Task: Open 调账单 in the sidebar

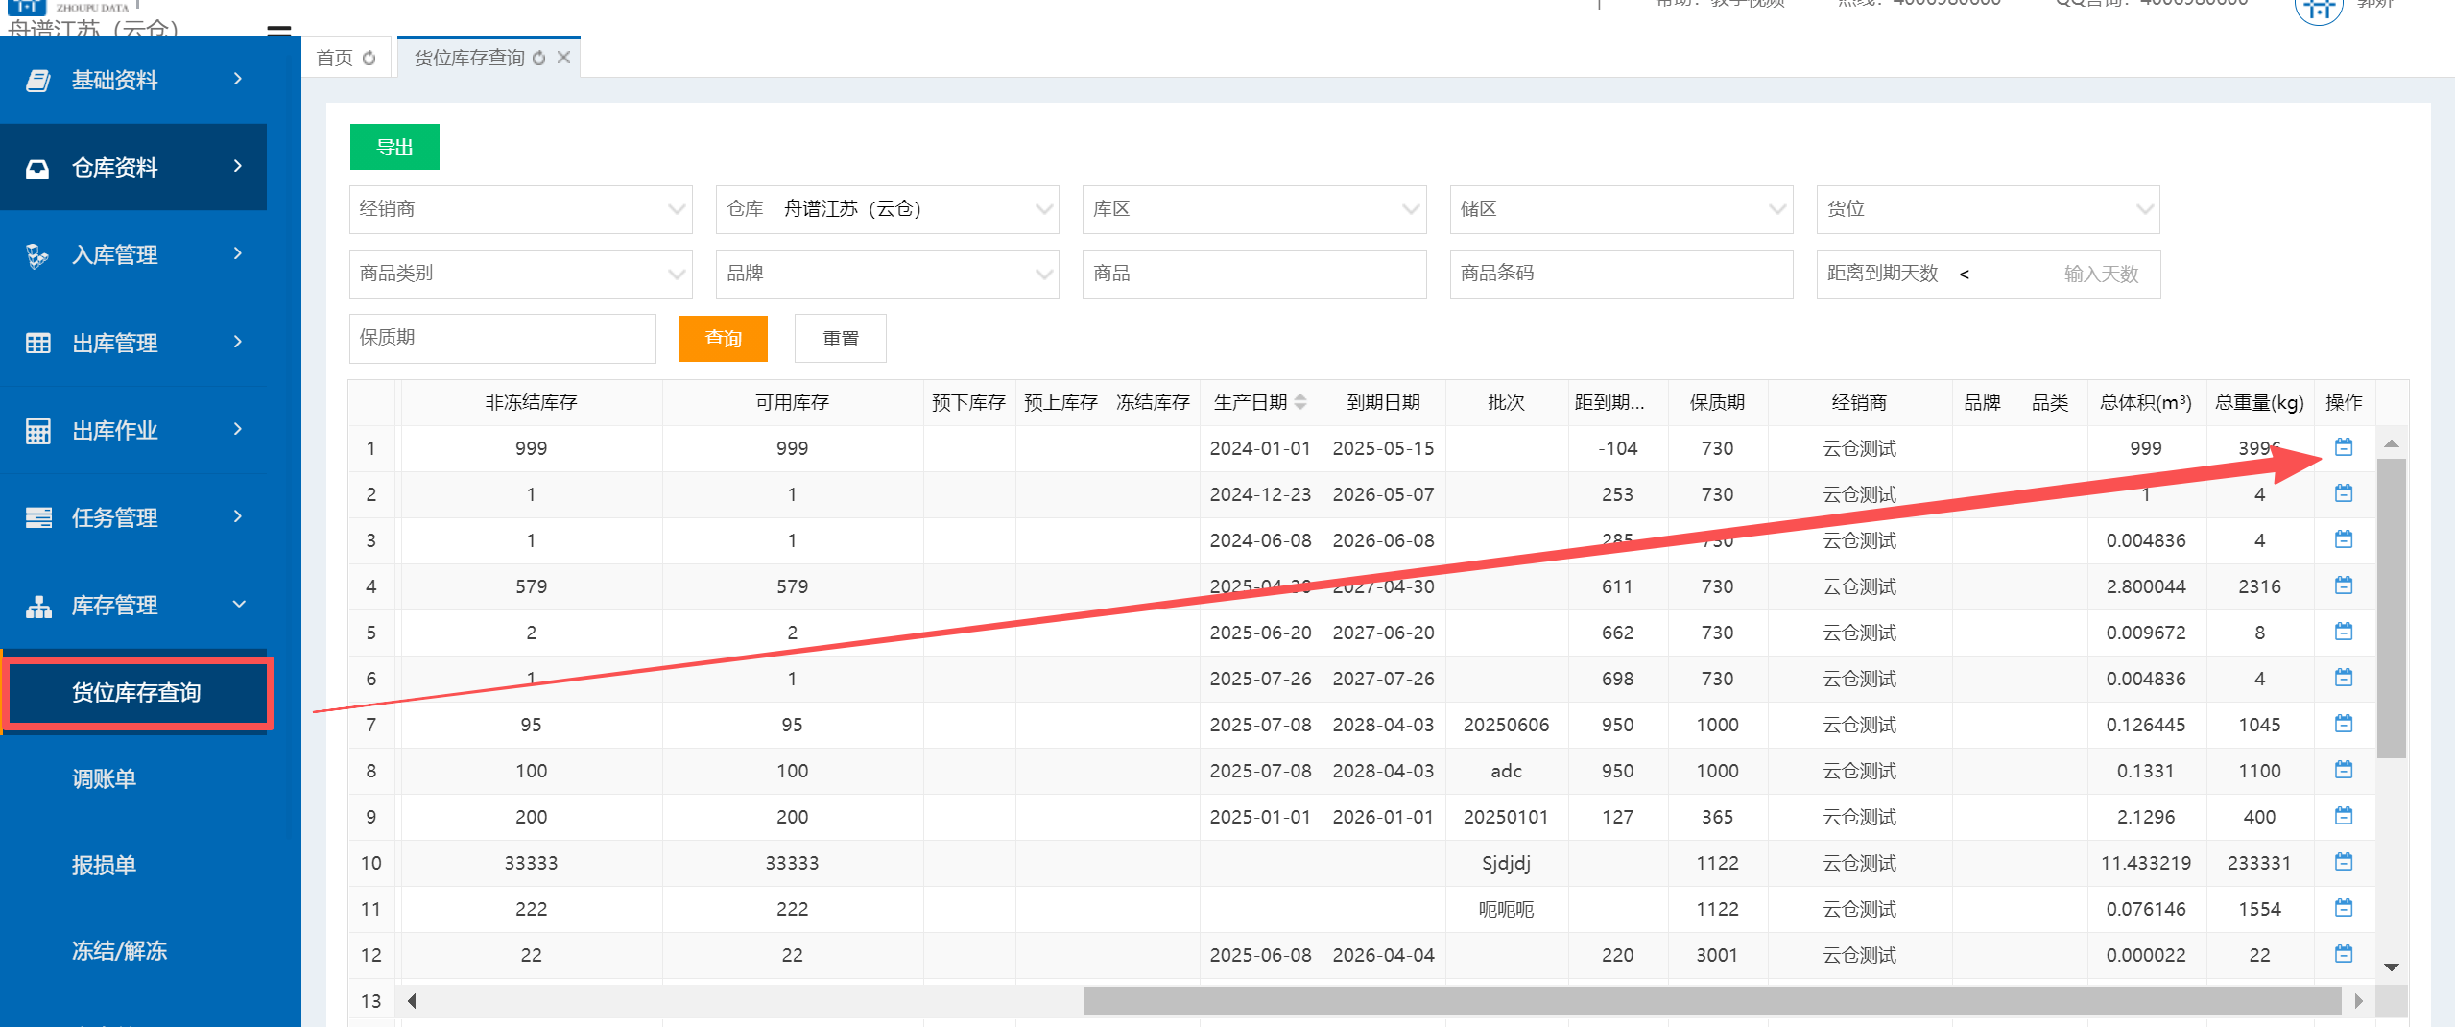Action: pyautogui.click(x=105, y=778)
